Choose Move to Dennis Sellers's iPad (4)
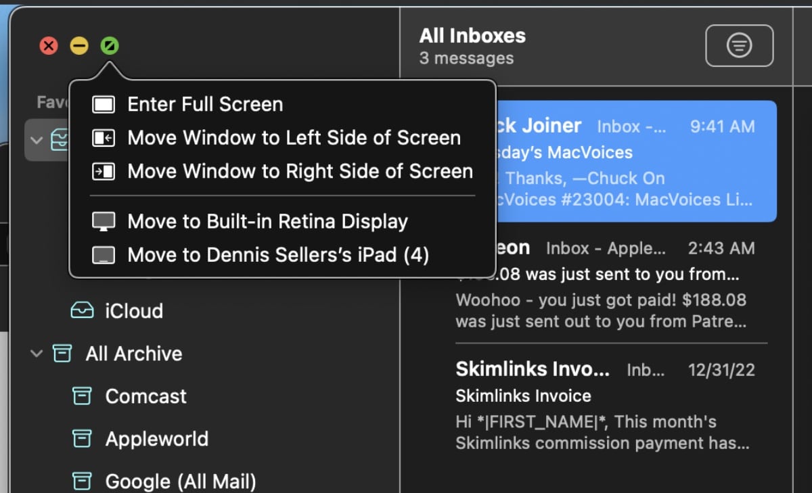This screenshot has width=812, height=493. click(278, 255)
